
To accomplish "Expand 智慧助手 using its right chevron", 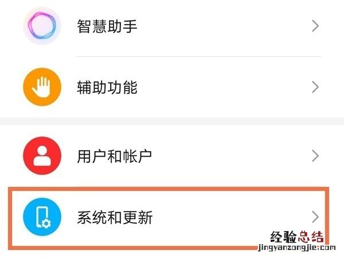I will 315,26.
